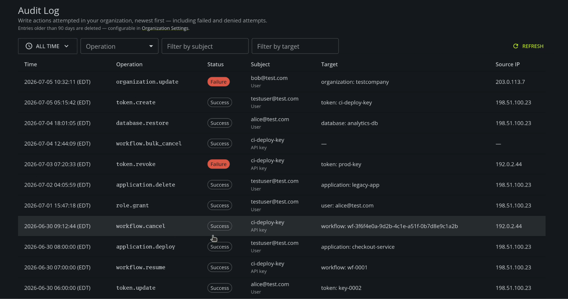Expand the Operation dropdown arrow
Screen dimensions: 568x299
point(151,46)
